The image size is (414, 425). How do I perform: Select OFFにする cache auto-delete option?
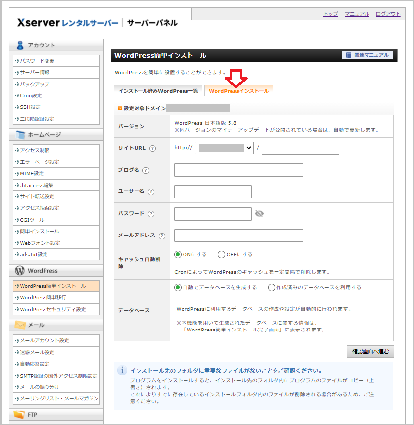point(221,254)
